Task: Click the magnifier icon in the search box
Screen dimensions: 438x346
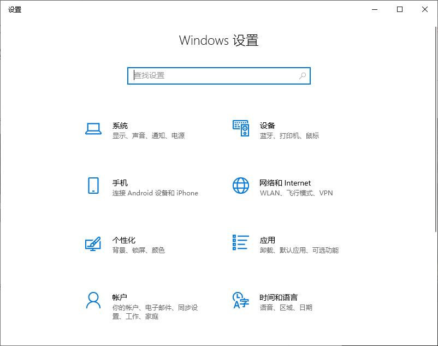Action: (302, 76)
